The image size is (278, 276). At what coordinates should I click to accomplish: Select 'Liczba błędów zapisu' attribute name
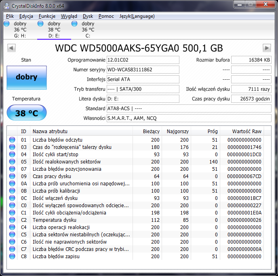pos(56,257)
